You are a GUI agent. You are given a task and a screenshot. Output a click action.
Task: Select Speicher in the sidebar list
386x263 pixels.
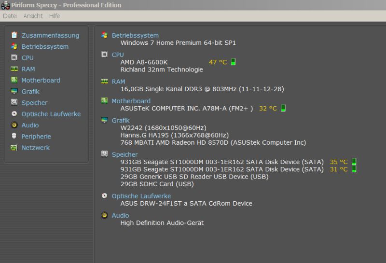pos(34,103)
